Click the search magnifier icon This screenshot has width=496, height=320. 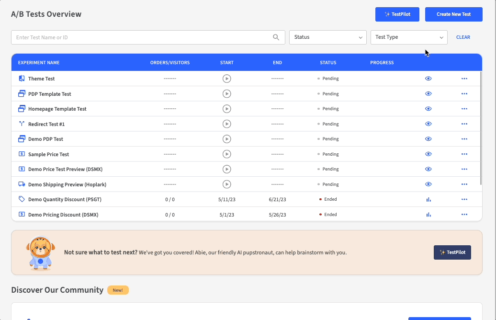click(x=276, y=37)
